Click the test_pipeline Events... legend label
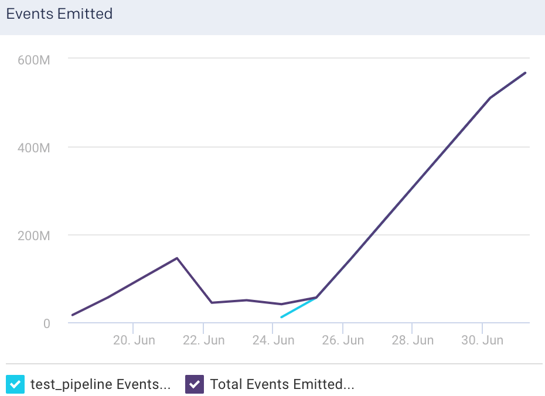 coord(100,384)
